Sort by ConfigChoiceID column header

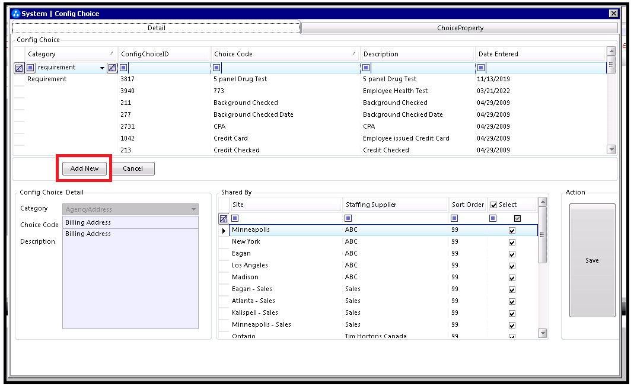click(x=164, y=54)
